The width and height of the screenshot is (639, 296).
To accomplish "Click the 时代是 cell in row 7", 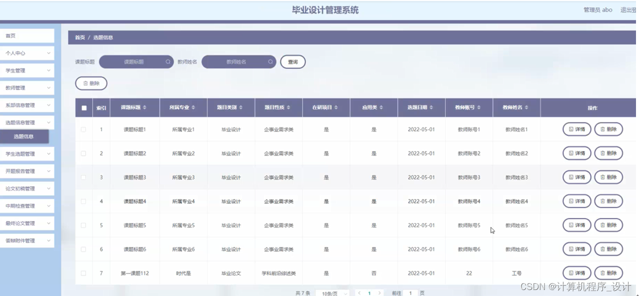I will (x=183, y=273).
